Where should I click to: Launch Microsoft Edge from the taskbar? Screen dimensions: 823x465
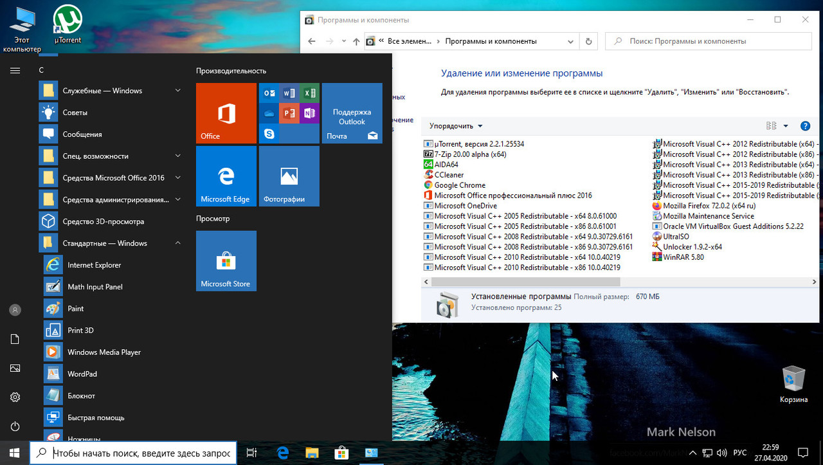[x=282, y=453]
